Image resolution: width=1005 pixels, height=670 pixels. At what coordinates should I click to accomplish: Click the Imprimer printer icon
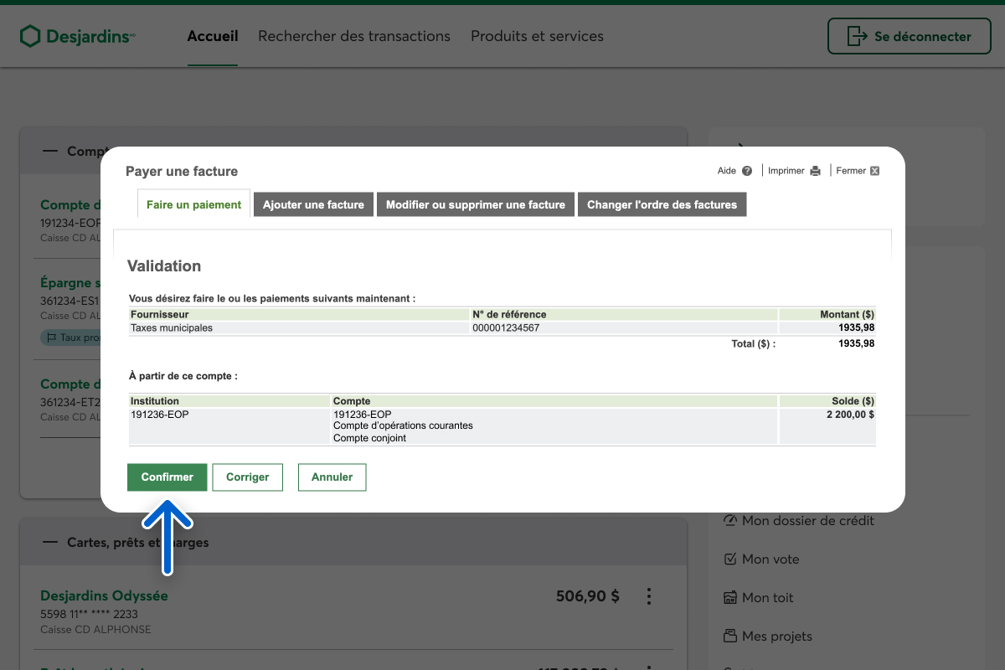pos(815,171)
